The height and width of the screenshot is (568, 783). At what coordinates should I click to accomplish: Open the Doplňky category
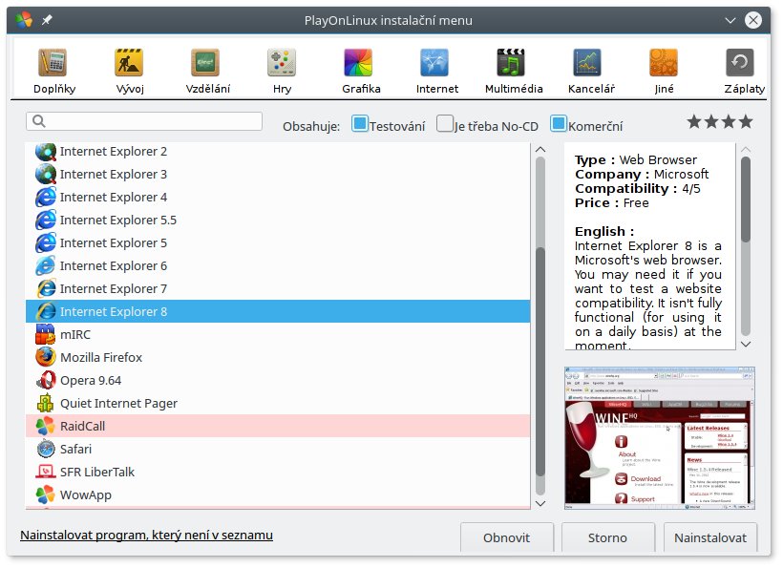click(53, 72)
